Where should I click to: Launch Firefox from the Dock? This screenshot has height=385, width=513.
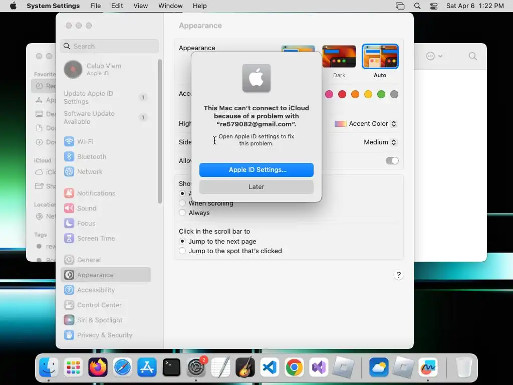tap(98, 367)
